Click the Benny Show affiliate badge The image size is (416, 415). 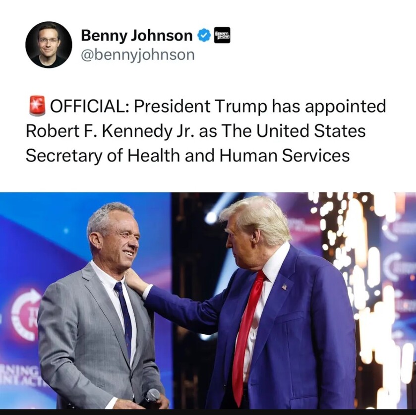(222, 36)
